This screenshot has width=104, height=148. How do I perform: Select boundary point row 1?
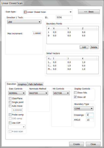point(72,32)
